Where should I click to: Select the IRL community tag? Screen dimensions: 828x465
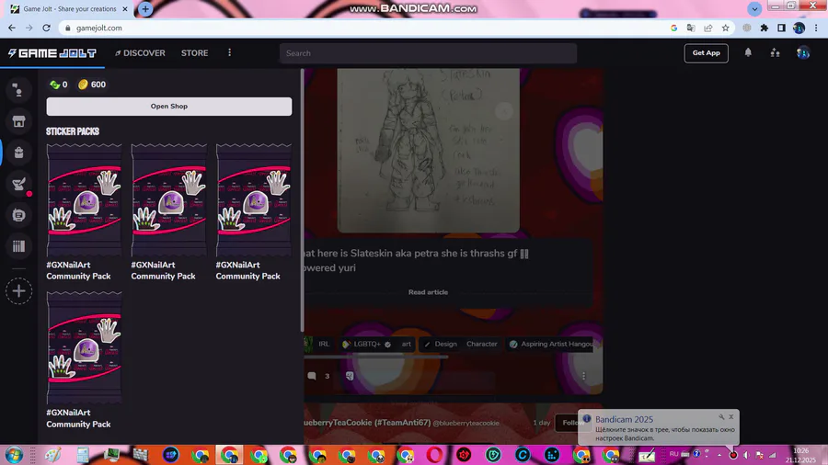point(318,344)
